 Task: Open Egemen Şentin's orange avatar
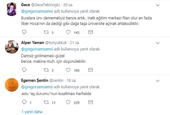pos(12,85)
